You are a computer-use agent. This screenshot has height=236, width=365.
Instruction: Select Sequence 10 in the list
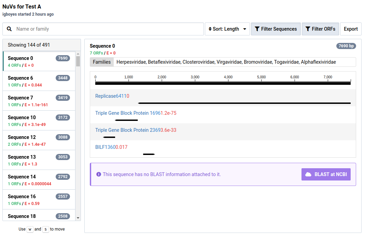pyautogui.click(x=39, y=121)
